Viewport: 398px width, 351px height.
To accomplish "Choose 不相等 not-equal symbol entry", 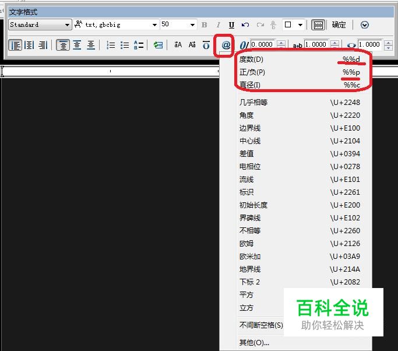I will (300, 231).
